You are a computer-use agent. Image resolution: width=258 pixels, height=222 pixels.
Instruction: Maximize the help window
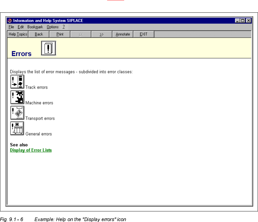pyautogui.click(x=243, y=21)
